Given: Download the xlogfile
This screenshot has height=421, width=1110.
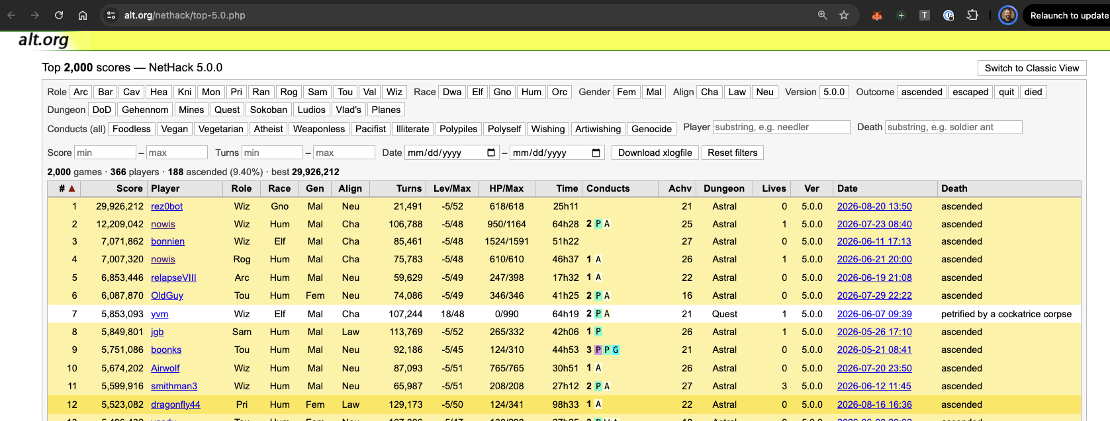Looking at the screenshot, I should 655,153.
